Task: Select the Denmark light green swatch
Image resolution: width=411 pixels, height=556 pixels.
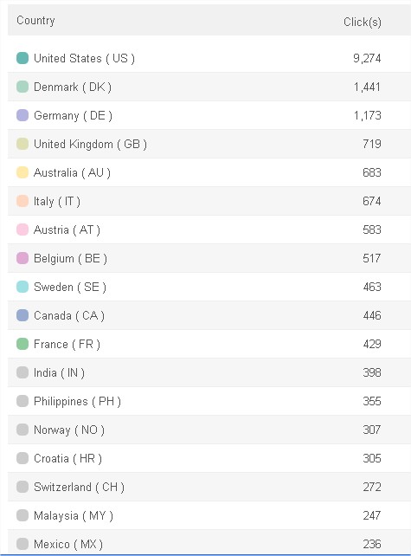Action: coord(22,87)
